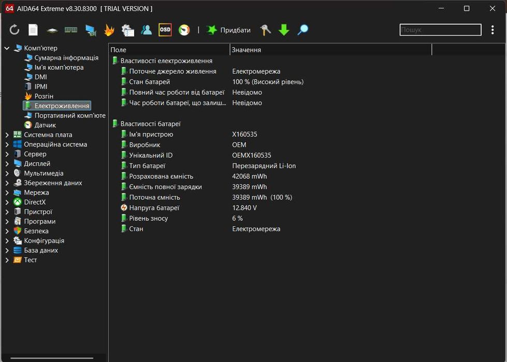
Task: Open the memory module benchmark icon
Action: point(71,30)
